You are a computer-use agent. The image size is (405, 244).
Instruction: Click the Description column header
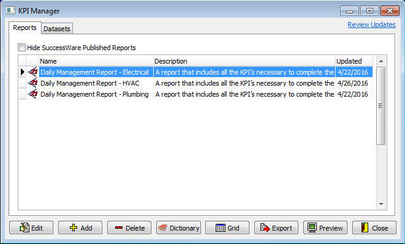point(244,61)
